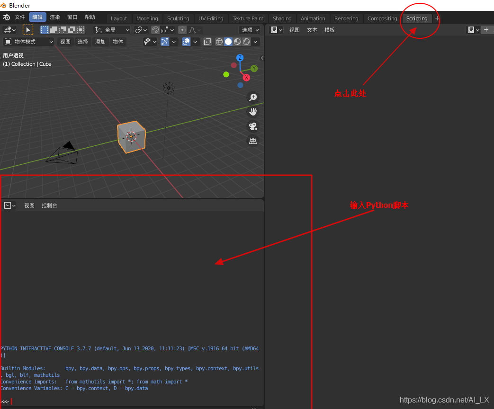This screenshot has width=494, height=409.
Task: Select the Tweak cursor tool icon
Action: 27,30
